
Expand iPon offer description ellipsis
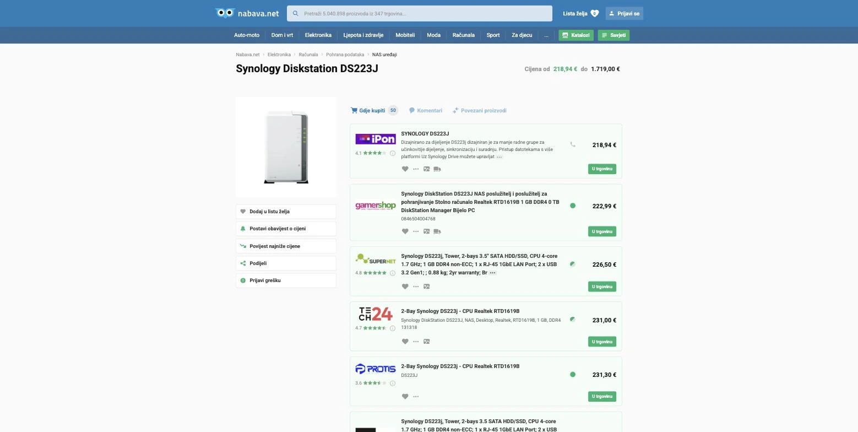499,157
